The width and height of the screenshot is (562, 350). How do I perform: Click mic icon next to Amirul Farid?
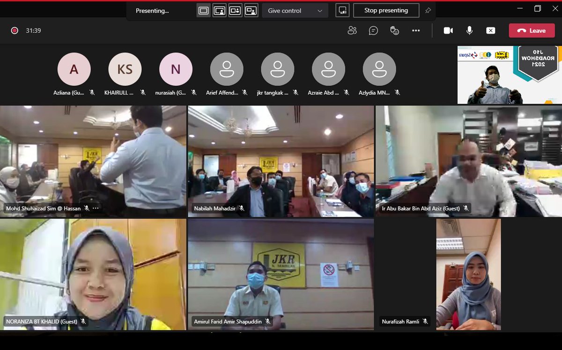click(x=268, y=321)
